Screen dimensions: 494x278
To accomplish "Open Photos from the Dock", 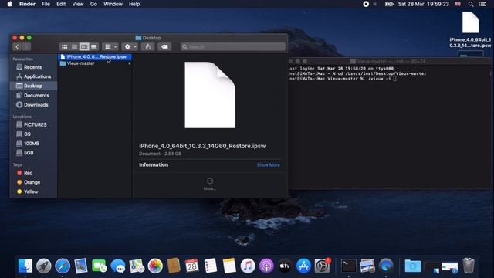I will (x=155, y=266).
